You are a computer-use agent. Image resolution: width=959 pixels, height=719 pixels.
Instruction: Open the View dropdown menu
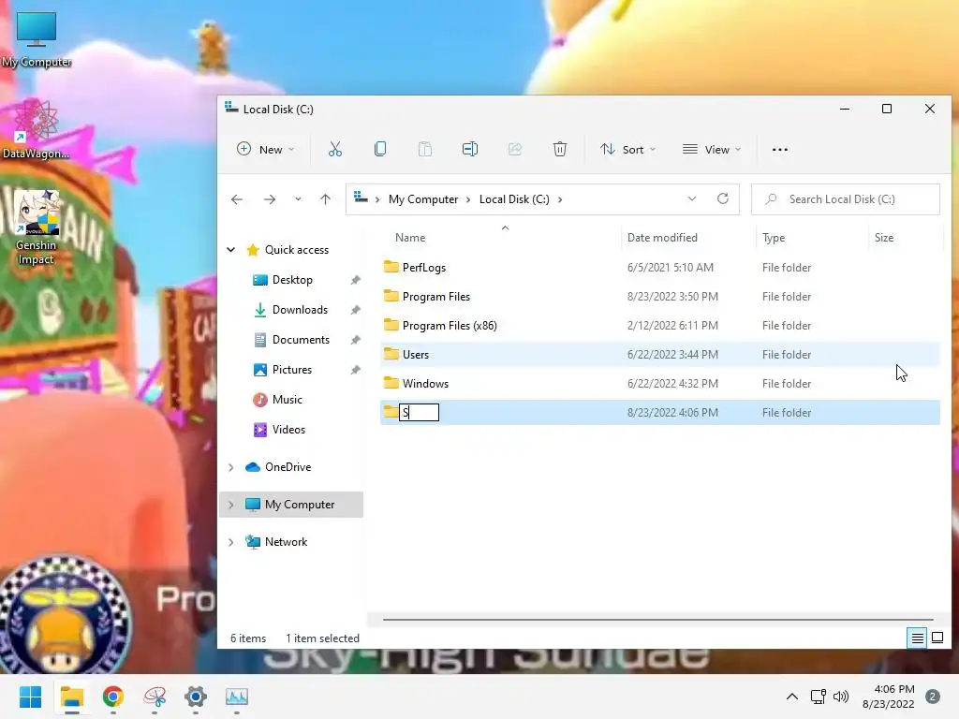pos(712,149)
